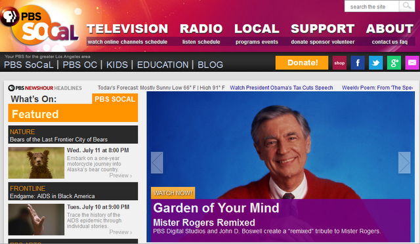Click the What's On: label
Screen dimensions: 420x244
(x=33, y=99)
